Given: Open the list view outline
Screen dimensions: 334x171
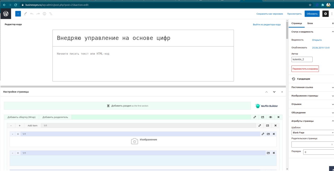Looking at the screenshot, I should coord(51,14).
